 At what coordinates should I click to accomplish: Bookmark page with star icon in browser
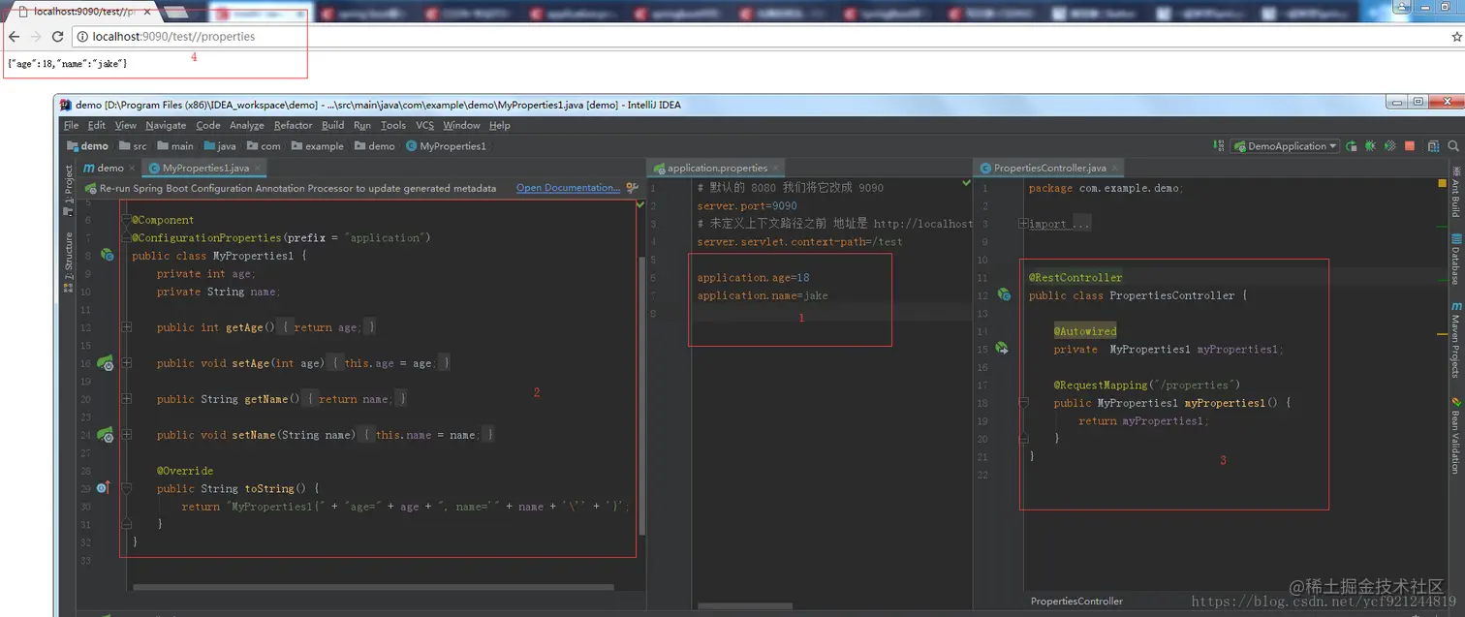tap(1456, 36)
